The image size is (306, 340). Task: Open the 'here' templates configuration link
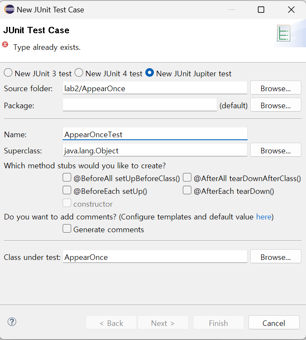point(263,217)
